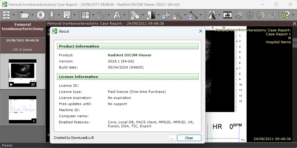Expand the open folder dropdown arrow
This screenshot has width=297, height=148.
click(32, 15)
